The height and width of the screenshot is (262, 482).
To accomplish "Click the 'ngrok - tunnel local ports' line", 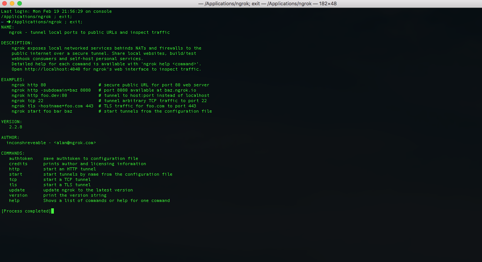I will (x=90, y=32).
